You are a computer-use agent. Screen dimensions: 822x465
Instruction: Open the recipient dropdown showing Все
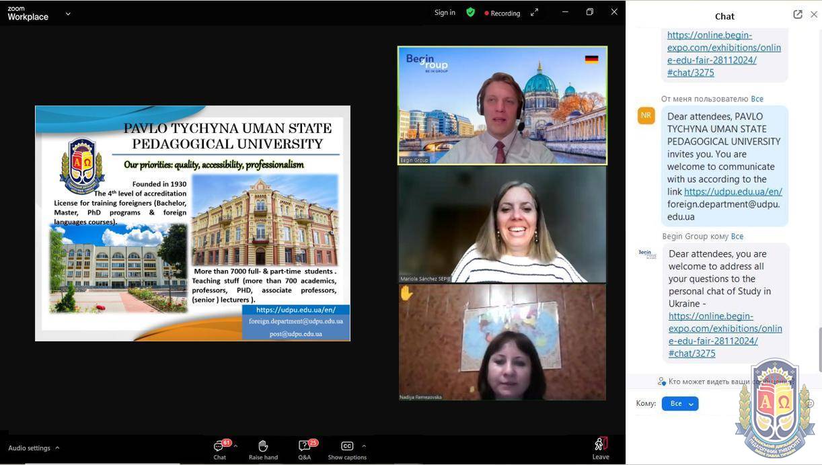click(680, 403)
